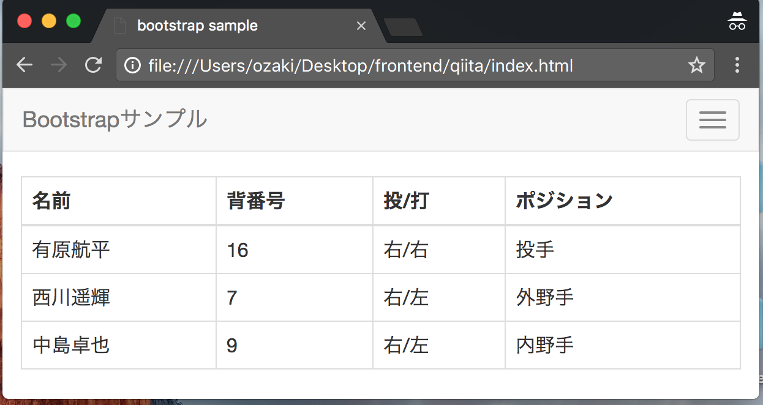The height and width of the screenshot is (405, 763).
Task: Expand the collapsed navigation menu
Action: [712, 119]
